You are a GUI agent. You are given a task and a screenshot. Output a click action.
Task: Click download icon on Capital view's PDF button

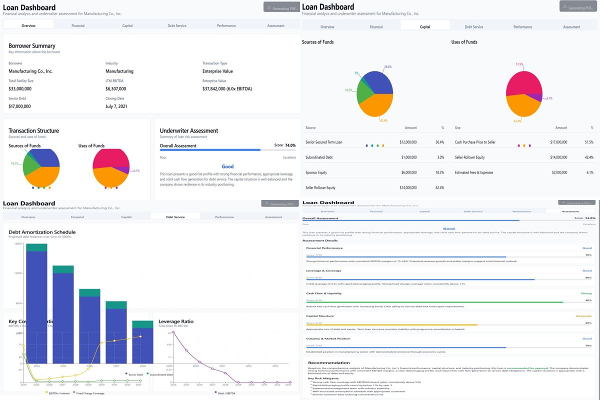[564, 7]
